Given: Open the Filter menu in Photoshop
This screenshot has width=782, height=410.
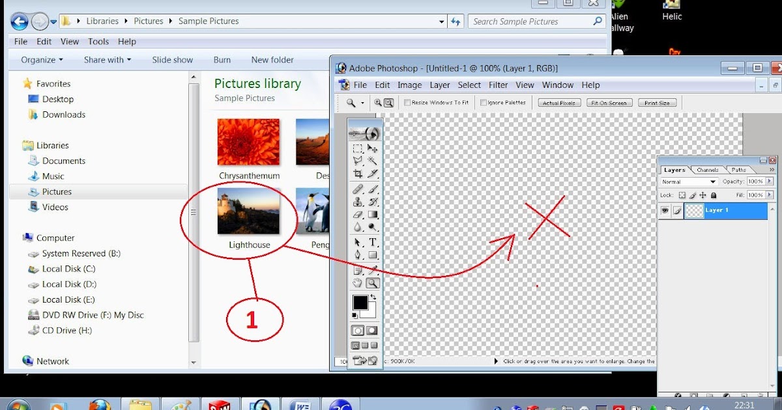Looking at the screenshot, I should tap(498, 85).
